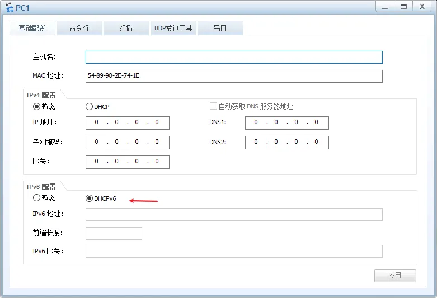Maximize the PC1 window
Image resolution: width=437 pixels, height=298 pixels.
coord(403,7)
